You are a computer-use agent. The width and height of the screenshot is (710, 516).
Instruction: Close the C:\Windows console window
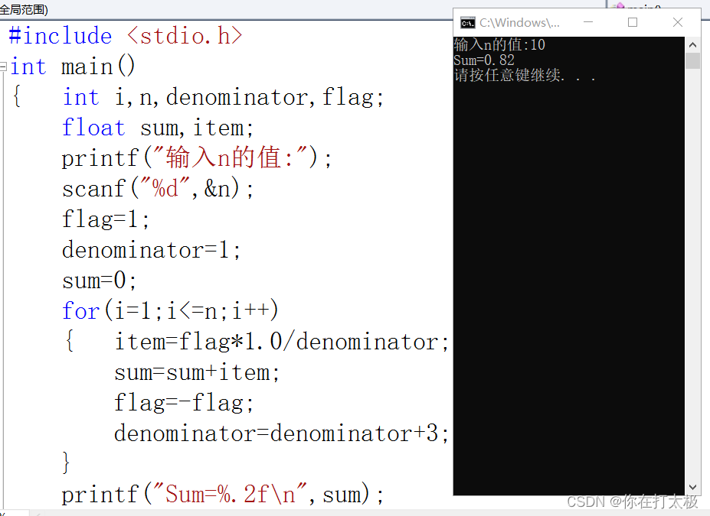tap(677, 22)
